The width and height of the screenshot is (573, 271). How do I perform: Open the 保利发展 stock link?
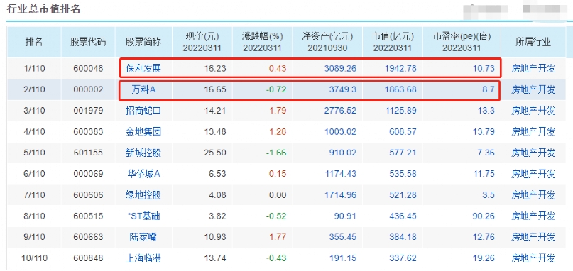click(x=143, y=68)
